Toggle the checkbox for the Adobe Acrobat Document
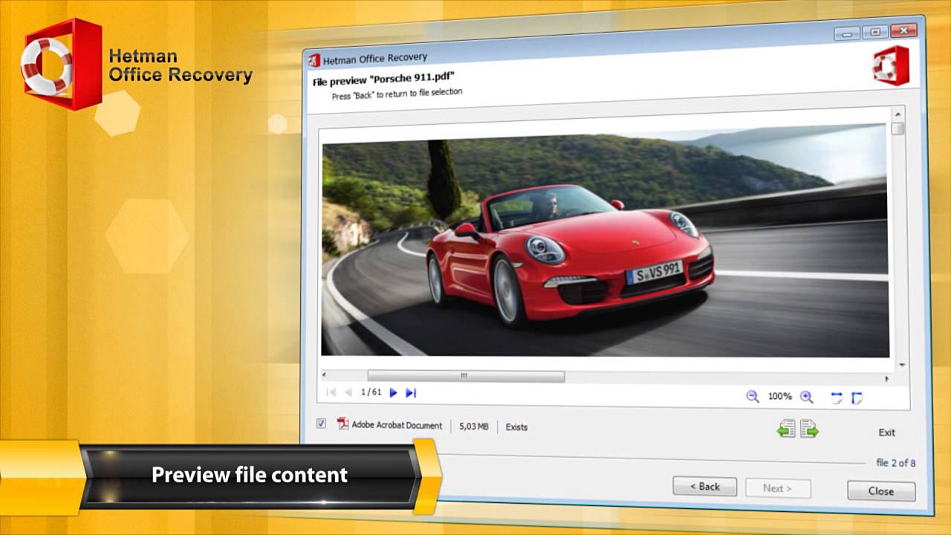Image resolution: width=951 pixels, height=535 pixels. (x=321, y=423)
